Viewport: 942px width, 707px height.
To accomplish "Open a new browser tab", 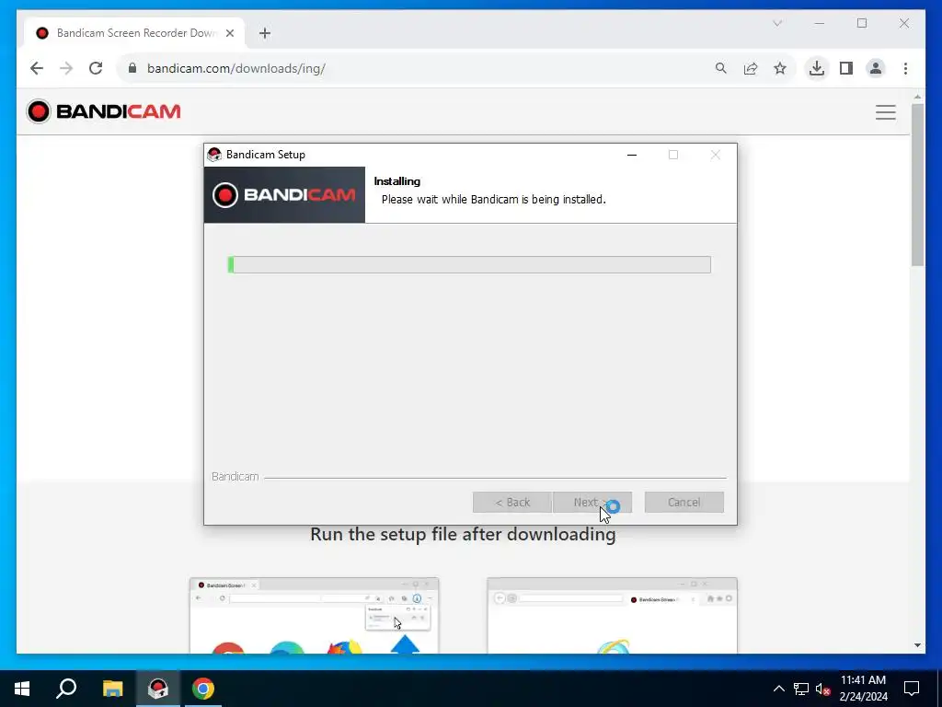I will (265, 33).
